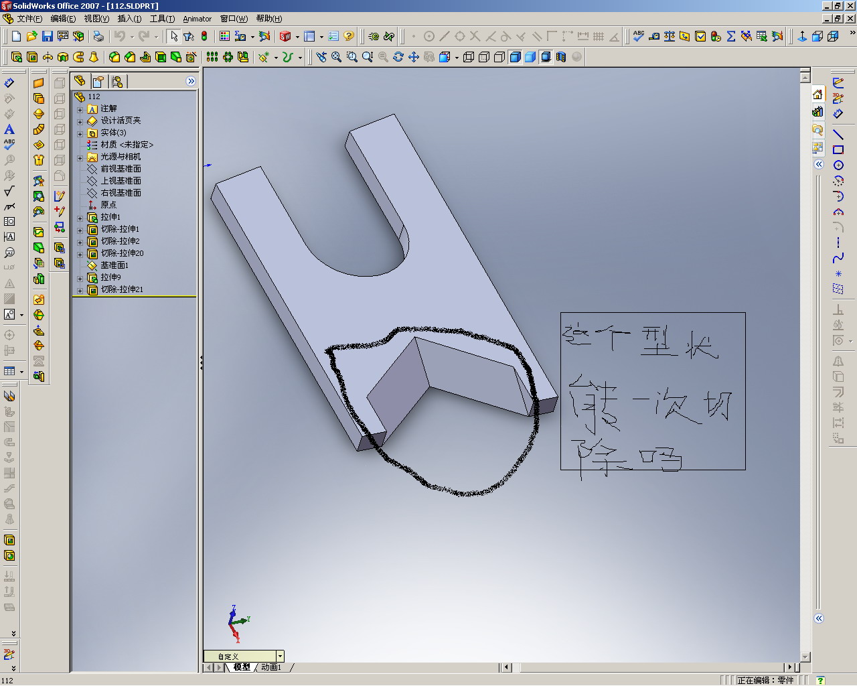Select 前视基准面 plane in the tree
Viewport: 857px width, 686px height.
click(x=121, y=169)
